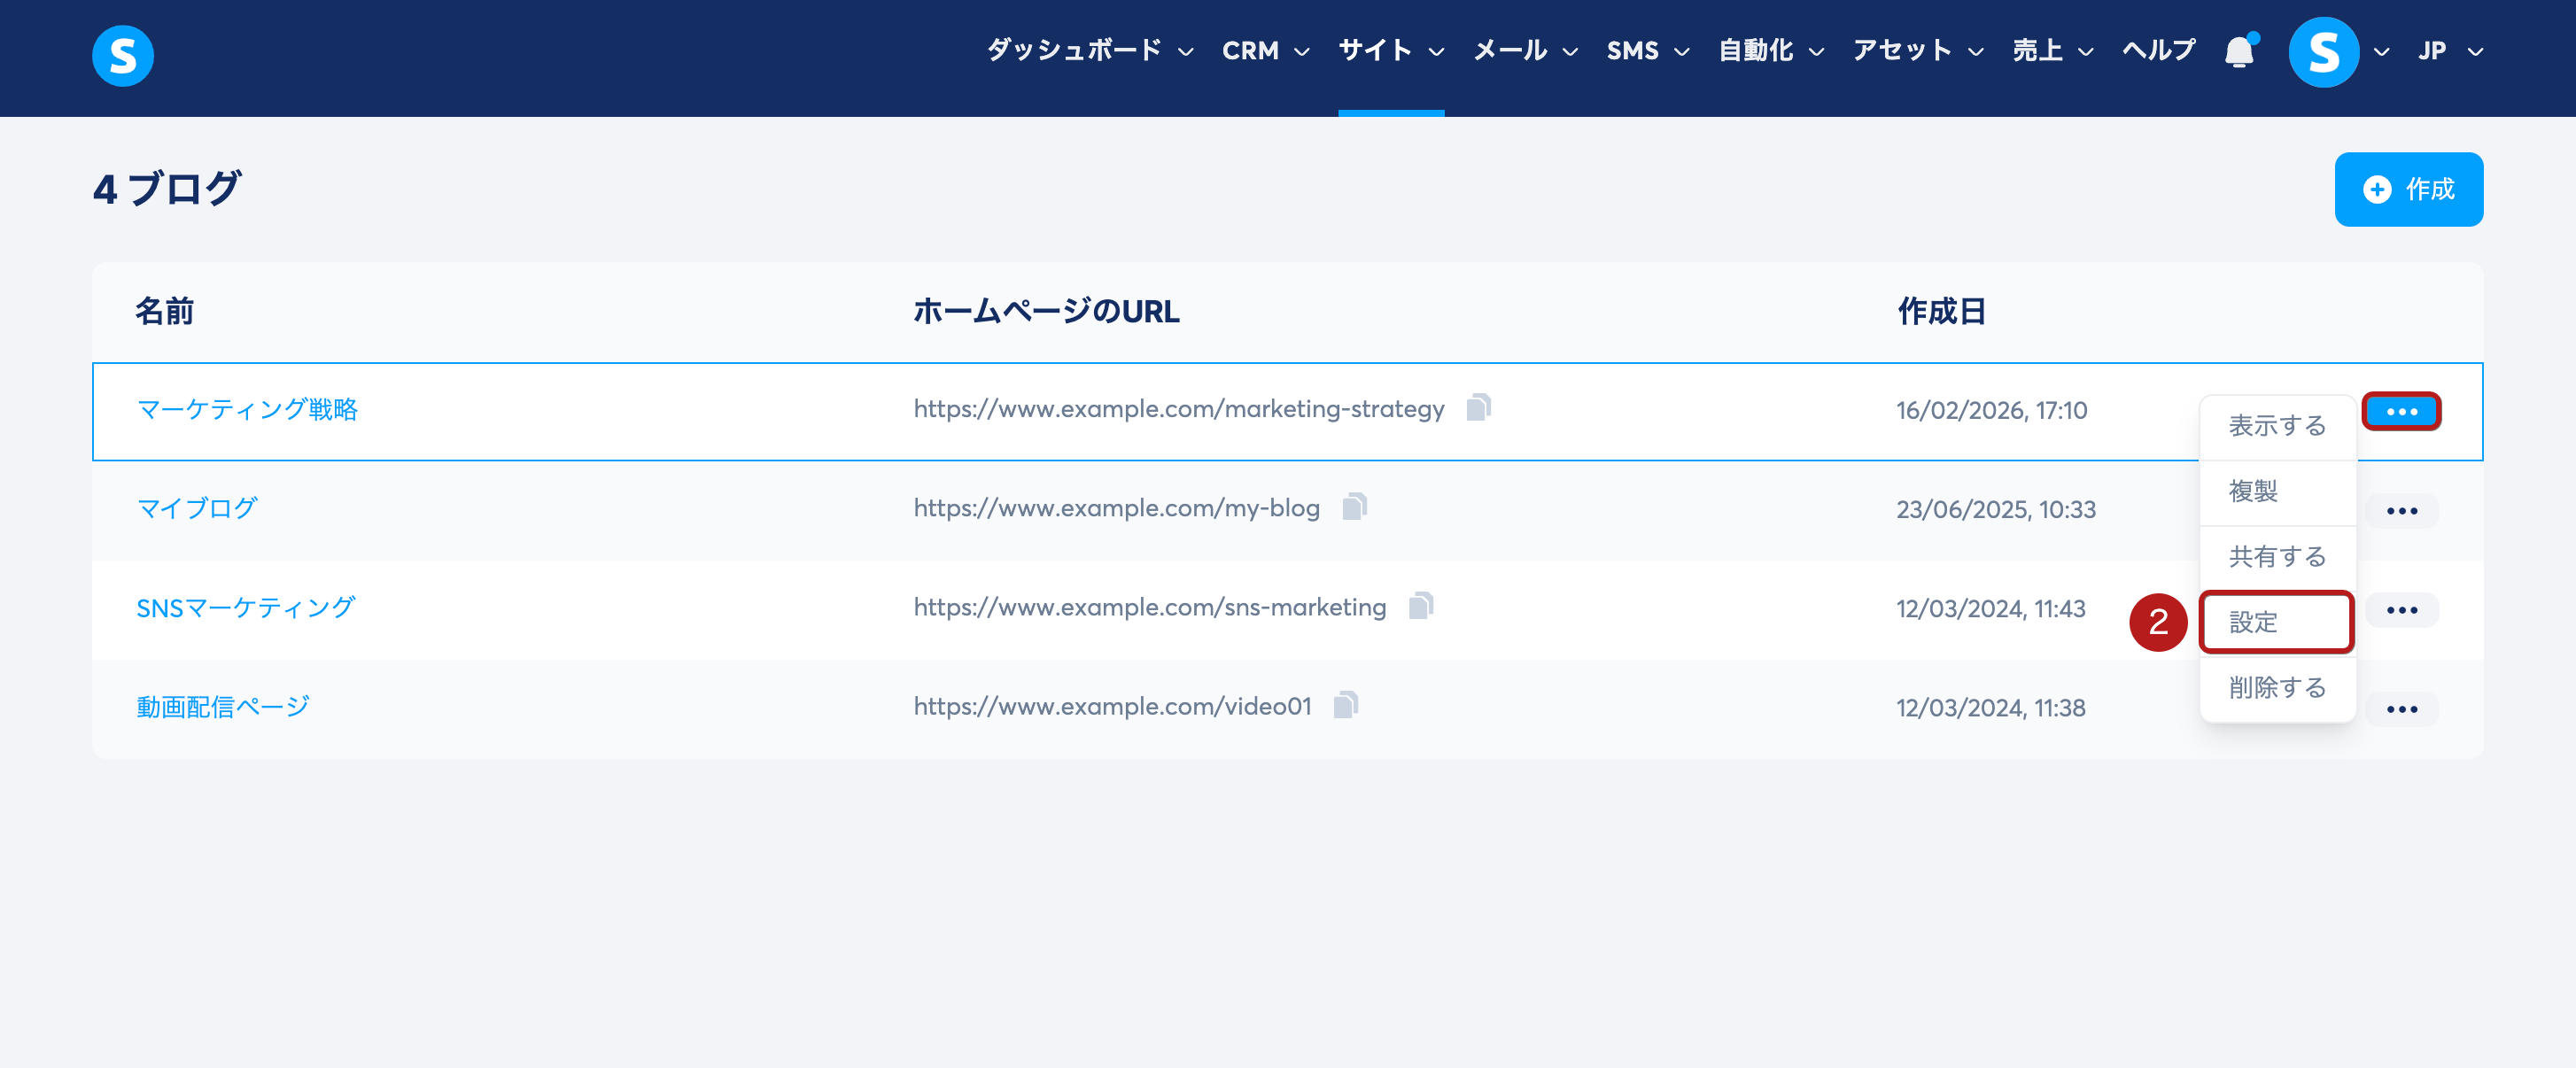The width and height of the screenshot is (2576, 1068).
Task: Click the ホームページのURL column header
Action: tap(1046, 311)
